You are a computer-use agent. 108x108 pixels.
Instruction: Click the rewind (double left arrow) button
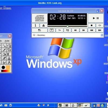(75, 30)
